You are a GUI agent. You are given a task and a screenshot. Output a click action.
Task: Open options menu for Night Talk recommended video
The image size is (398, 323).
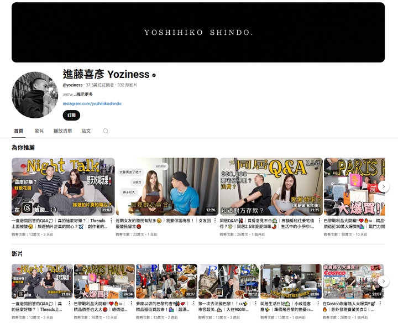pyautogui.click(x=112, y=221)
